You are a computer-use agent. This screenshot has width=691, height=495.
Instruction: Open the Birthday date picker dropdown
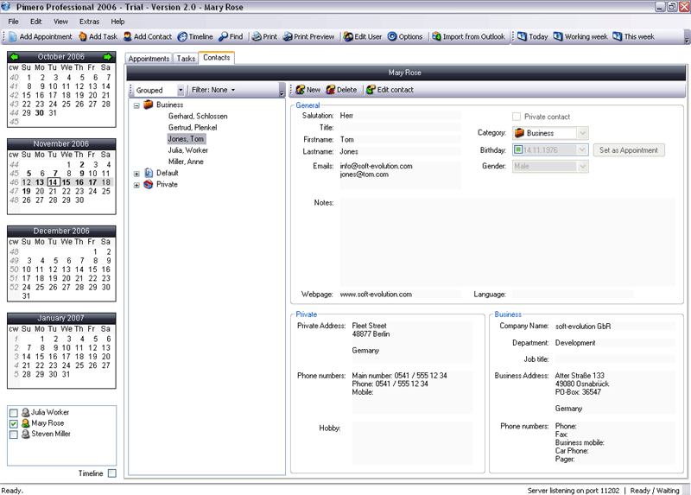point(582,149)
